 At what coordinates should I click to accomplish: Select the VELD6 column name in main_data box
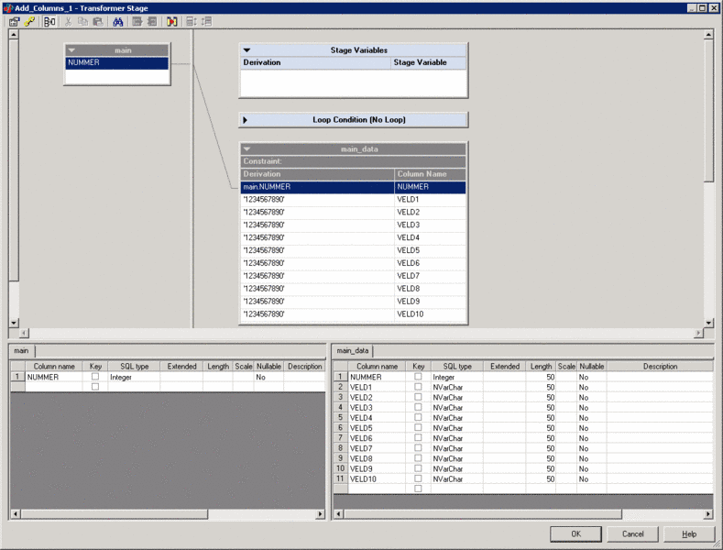click(430, 263)
